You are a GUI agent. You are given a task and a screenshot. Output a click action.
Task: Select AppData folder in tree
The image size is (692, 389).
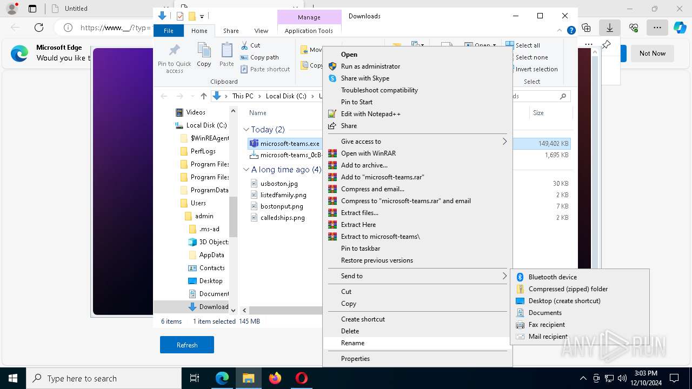[x=211, y=255]
